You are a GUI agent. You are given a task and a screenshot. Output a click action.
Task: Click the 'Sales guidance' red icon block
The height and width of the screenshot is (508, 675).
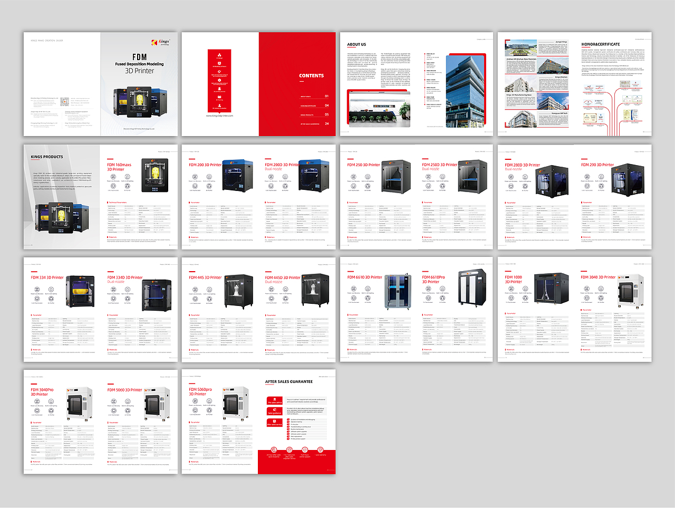point(275,411)
